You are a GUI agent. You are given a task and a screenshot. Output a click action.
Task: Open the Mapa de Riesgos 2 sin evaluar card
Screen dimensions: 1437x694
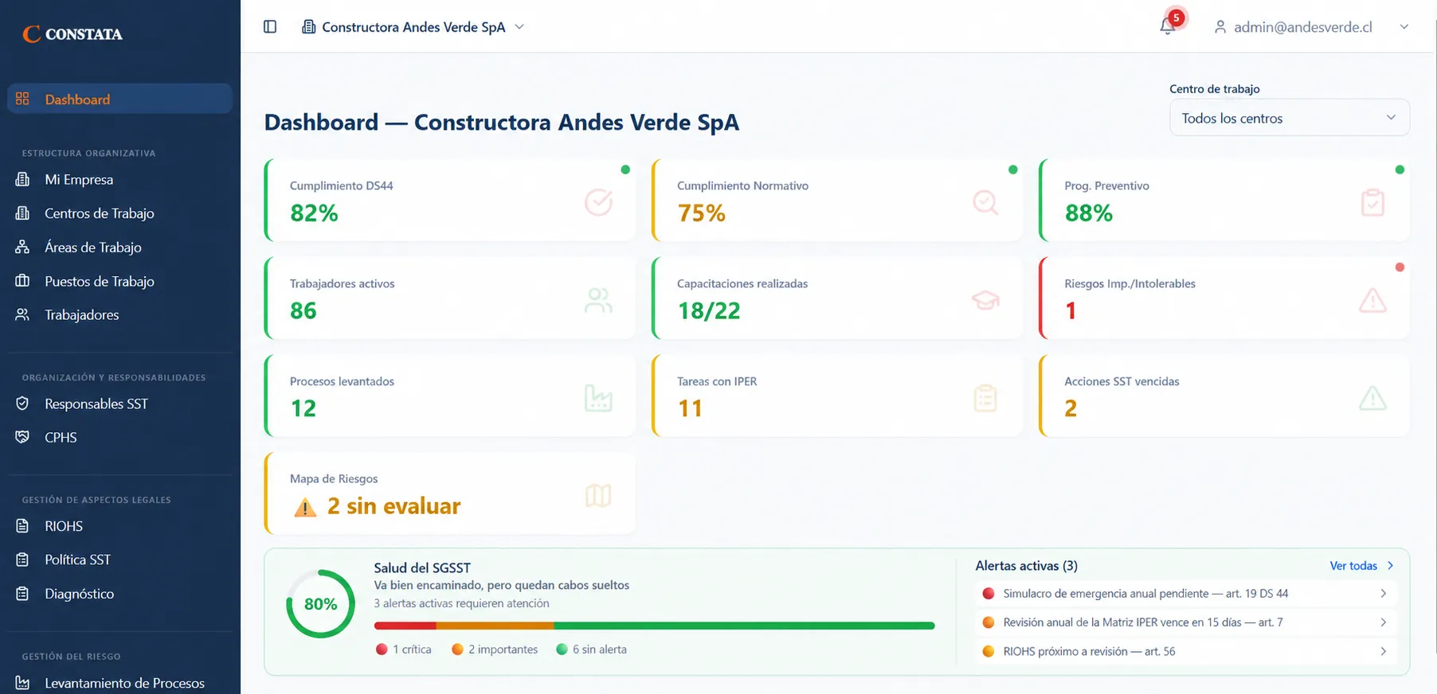450,493
